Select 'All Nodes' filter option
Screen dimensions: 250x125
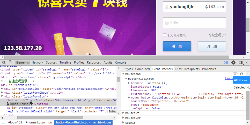241,80
